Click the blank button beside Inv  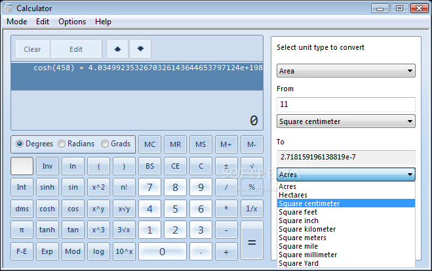tap(22, 166)
